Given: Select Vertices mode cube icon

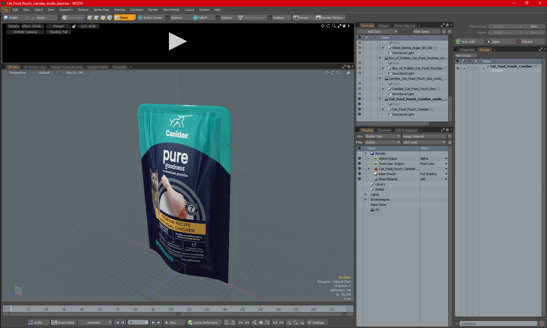Looking at the screenshot, I should pyautogui.click(x=90, y=18).
